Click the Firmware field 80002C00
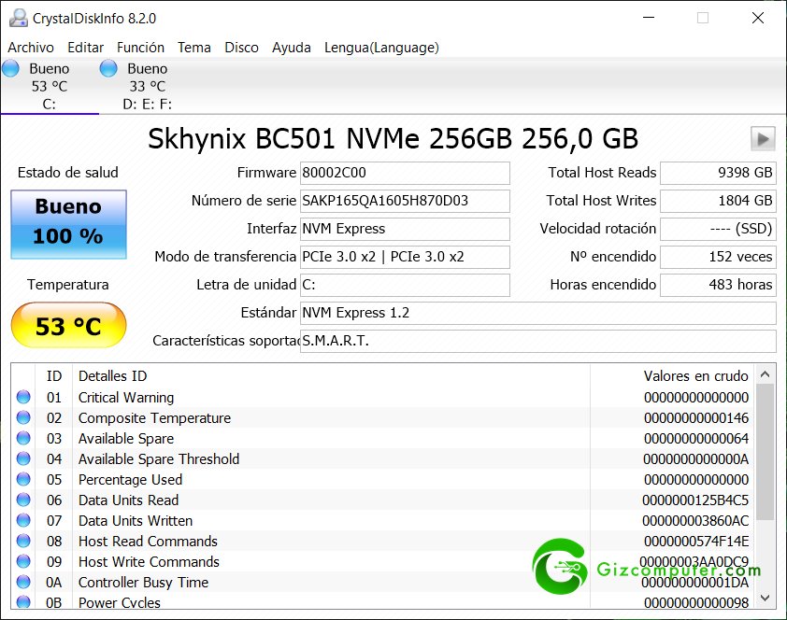Image resolution: width=787 pixels, height=620 pixels. tap(405, 173)
